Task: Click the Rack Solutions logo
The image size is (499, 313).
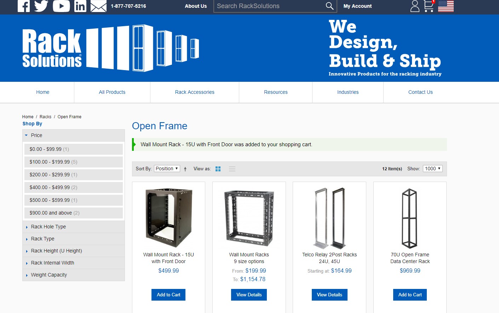Action: click(x=111, y=48)
